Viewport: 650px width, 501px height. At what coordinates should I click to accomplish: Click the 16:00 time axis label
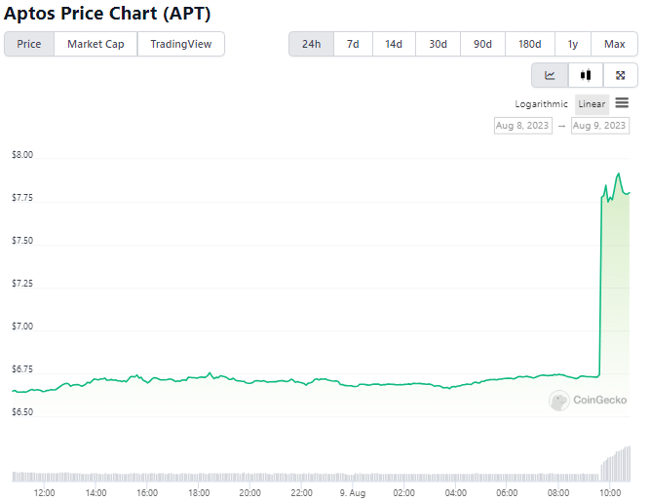(147, 492)
